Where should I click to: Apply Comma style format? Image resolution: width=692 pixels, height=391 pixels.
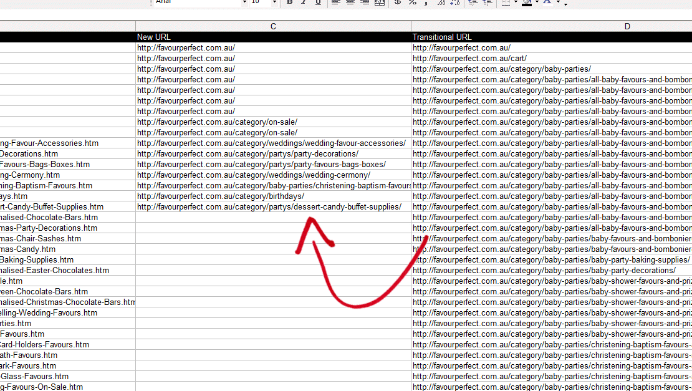(x=426, y=2)
